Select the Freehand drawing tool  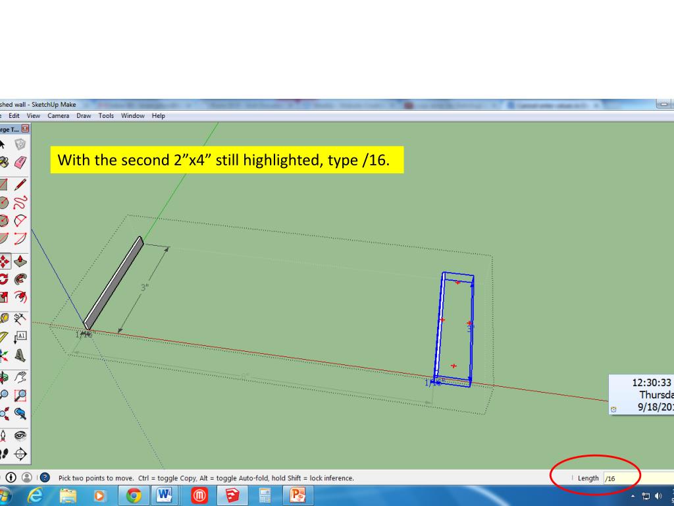(x=20, y=203)
